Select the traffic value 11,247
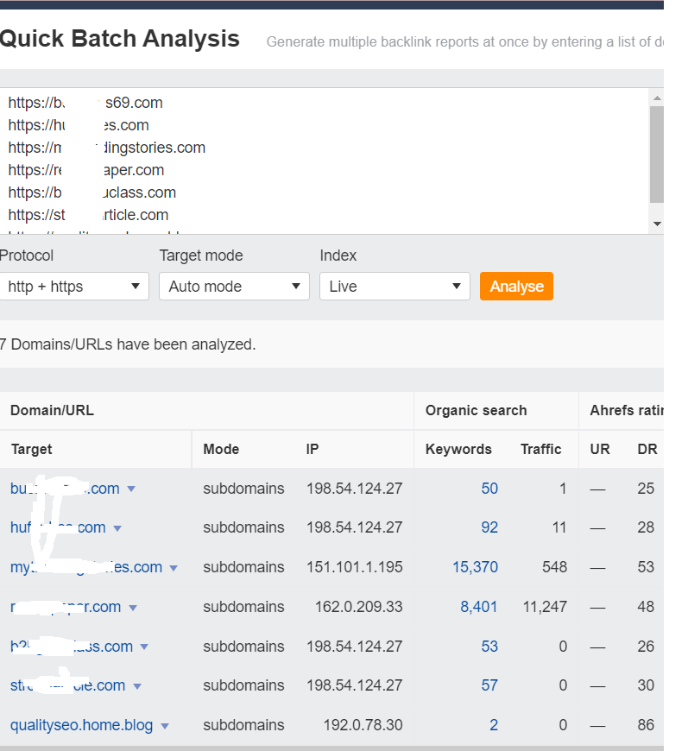Viewport: 688px width, 751px height. (545, 607)
